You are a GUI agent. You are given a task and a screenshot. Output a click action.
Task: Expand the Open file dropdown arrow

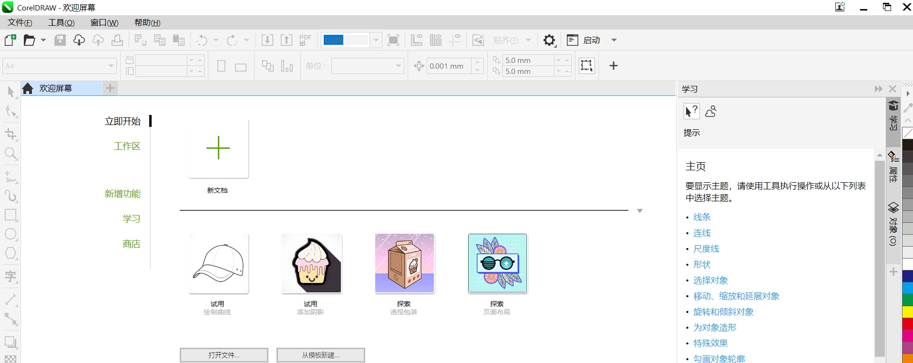tap(43, 40)
